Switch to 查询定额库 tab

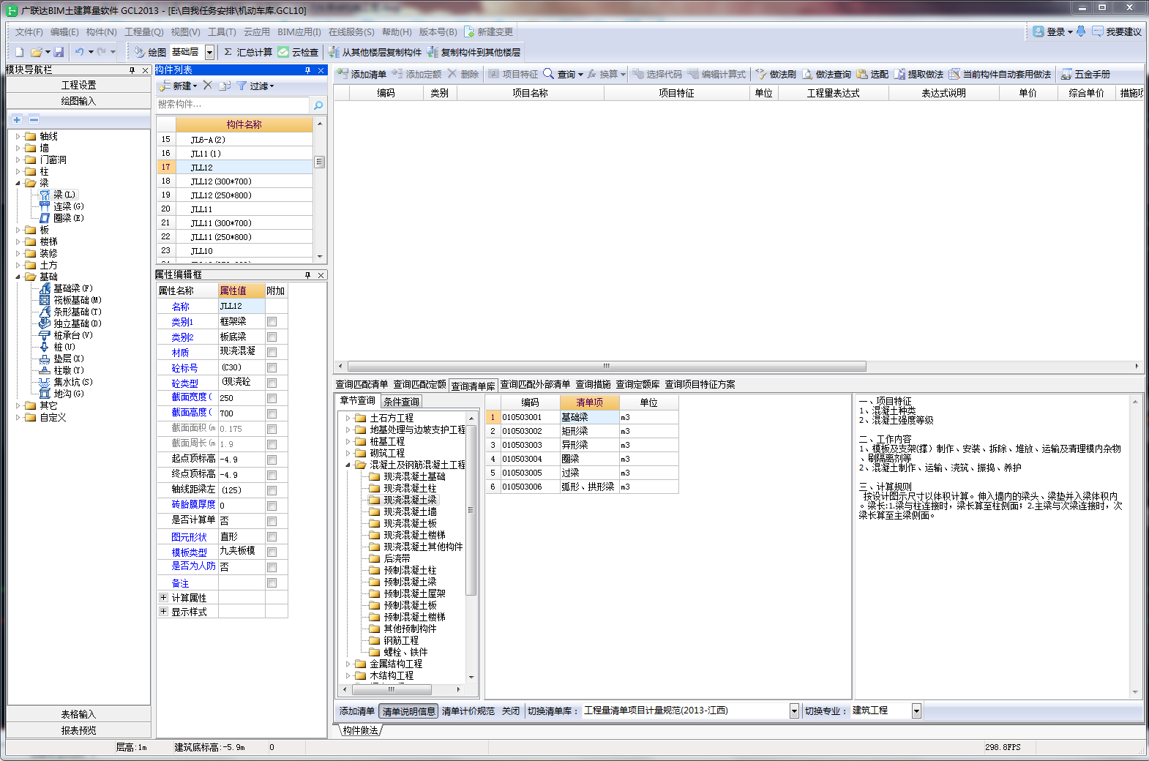click(637, 384)
